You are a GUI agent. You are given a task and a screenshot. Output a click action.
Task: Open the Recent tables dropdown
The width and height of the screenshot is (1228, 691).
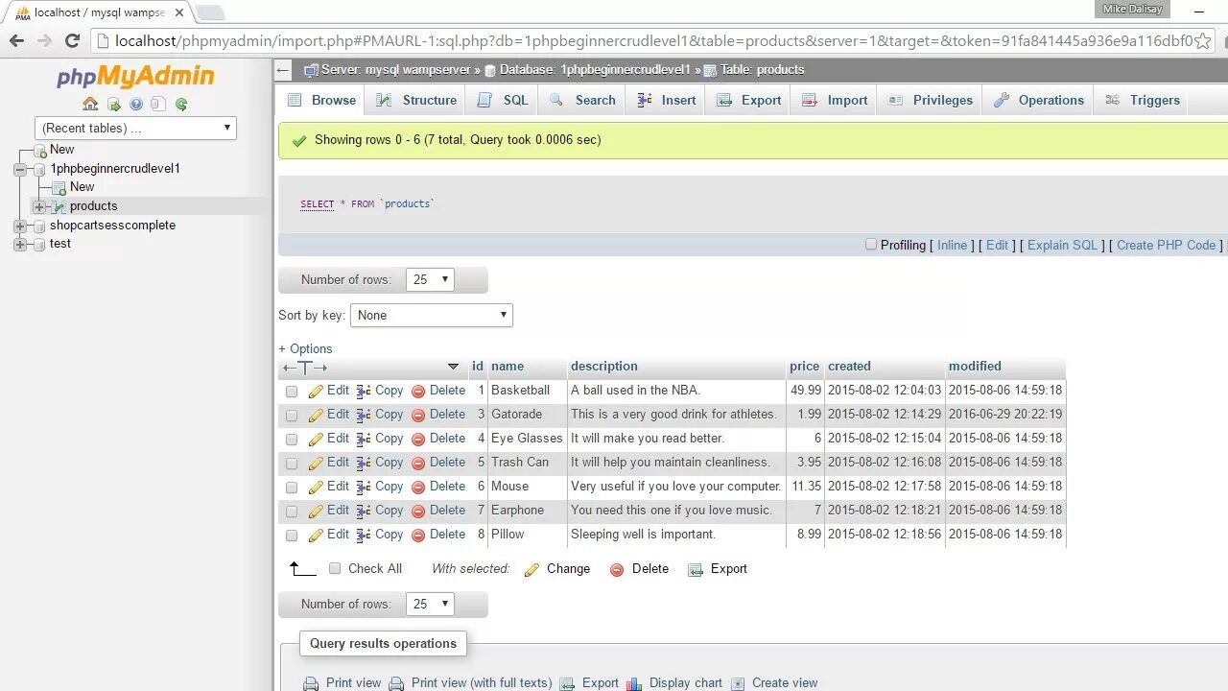pos(135,128)
